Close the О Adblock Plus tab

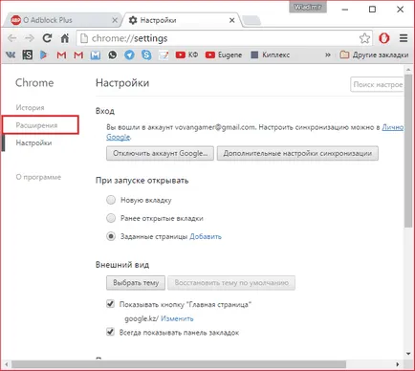click(115, 20)
